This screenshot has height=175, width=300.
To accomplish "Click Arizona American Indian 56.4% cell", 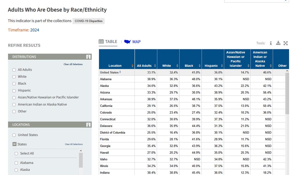I will (261, 93).
